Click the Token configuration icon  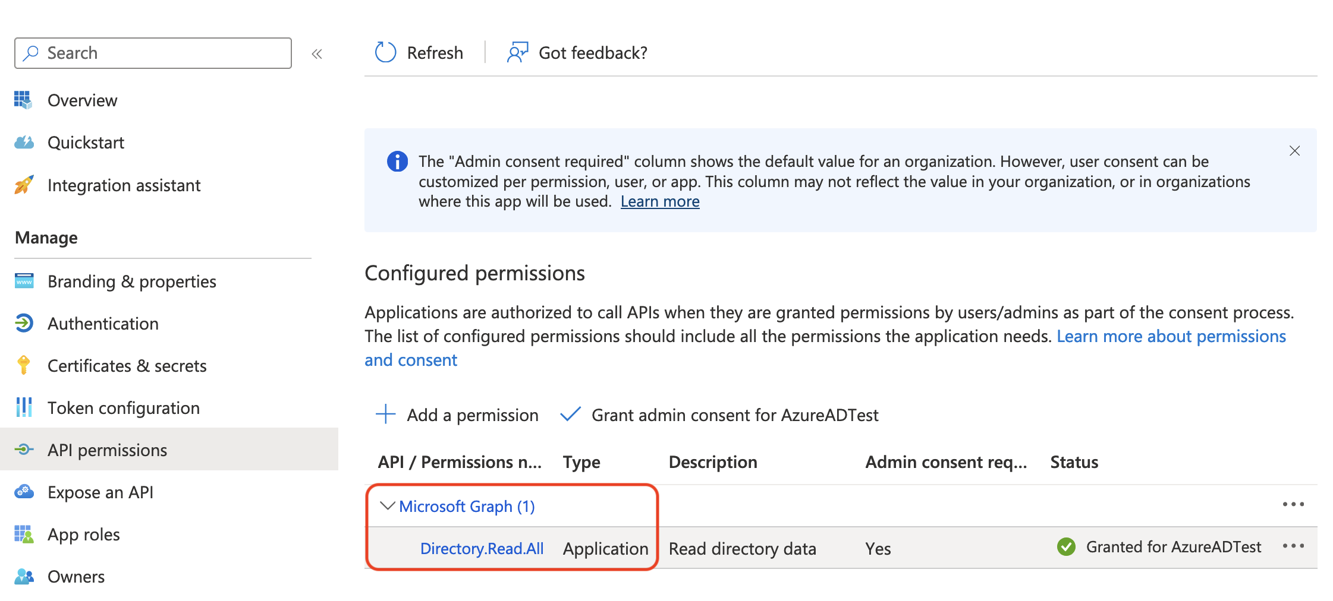(x=24, y=407)
